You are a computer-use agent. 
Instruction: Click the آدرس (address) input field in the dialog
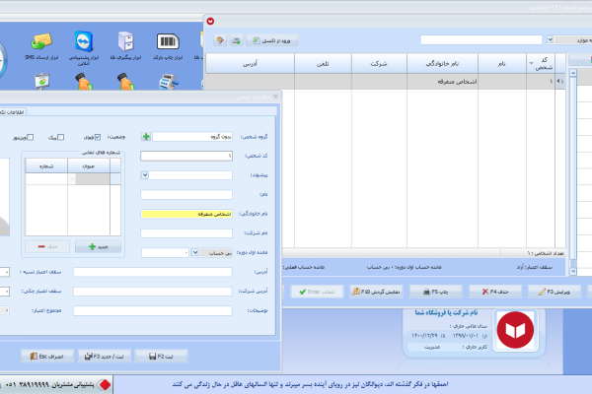[153, 272]
